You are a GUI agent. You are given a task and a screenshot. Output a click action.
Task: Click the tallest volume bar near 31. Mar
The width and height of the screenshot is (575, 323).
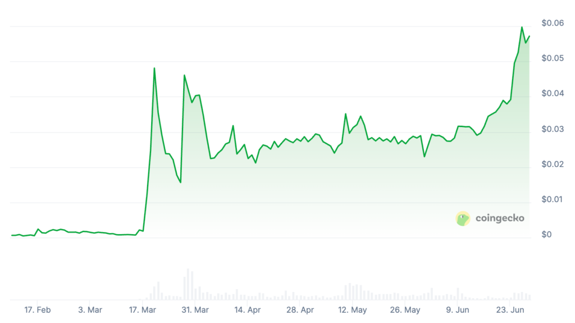188,284
